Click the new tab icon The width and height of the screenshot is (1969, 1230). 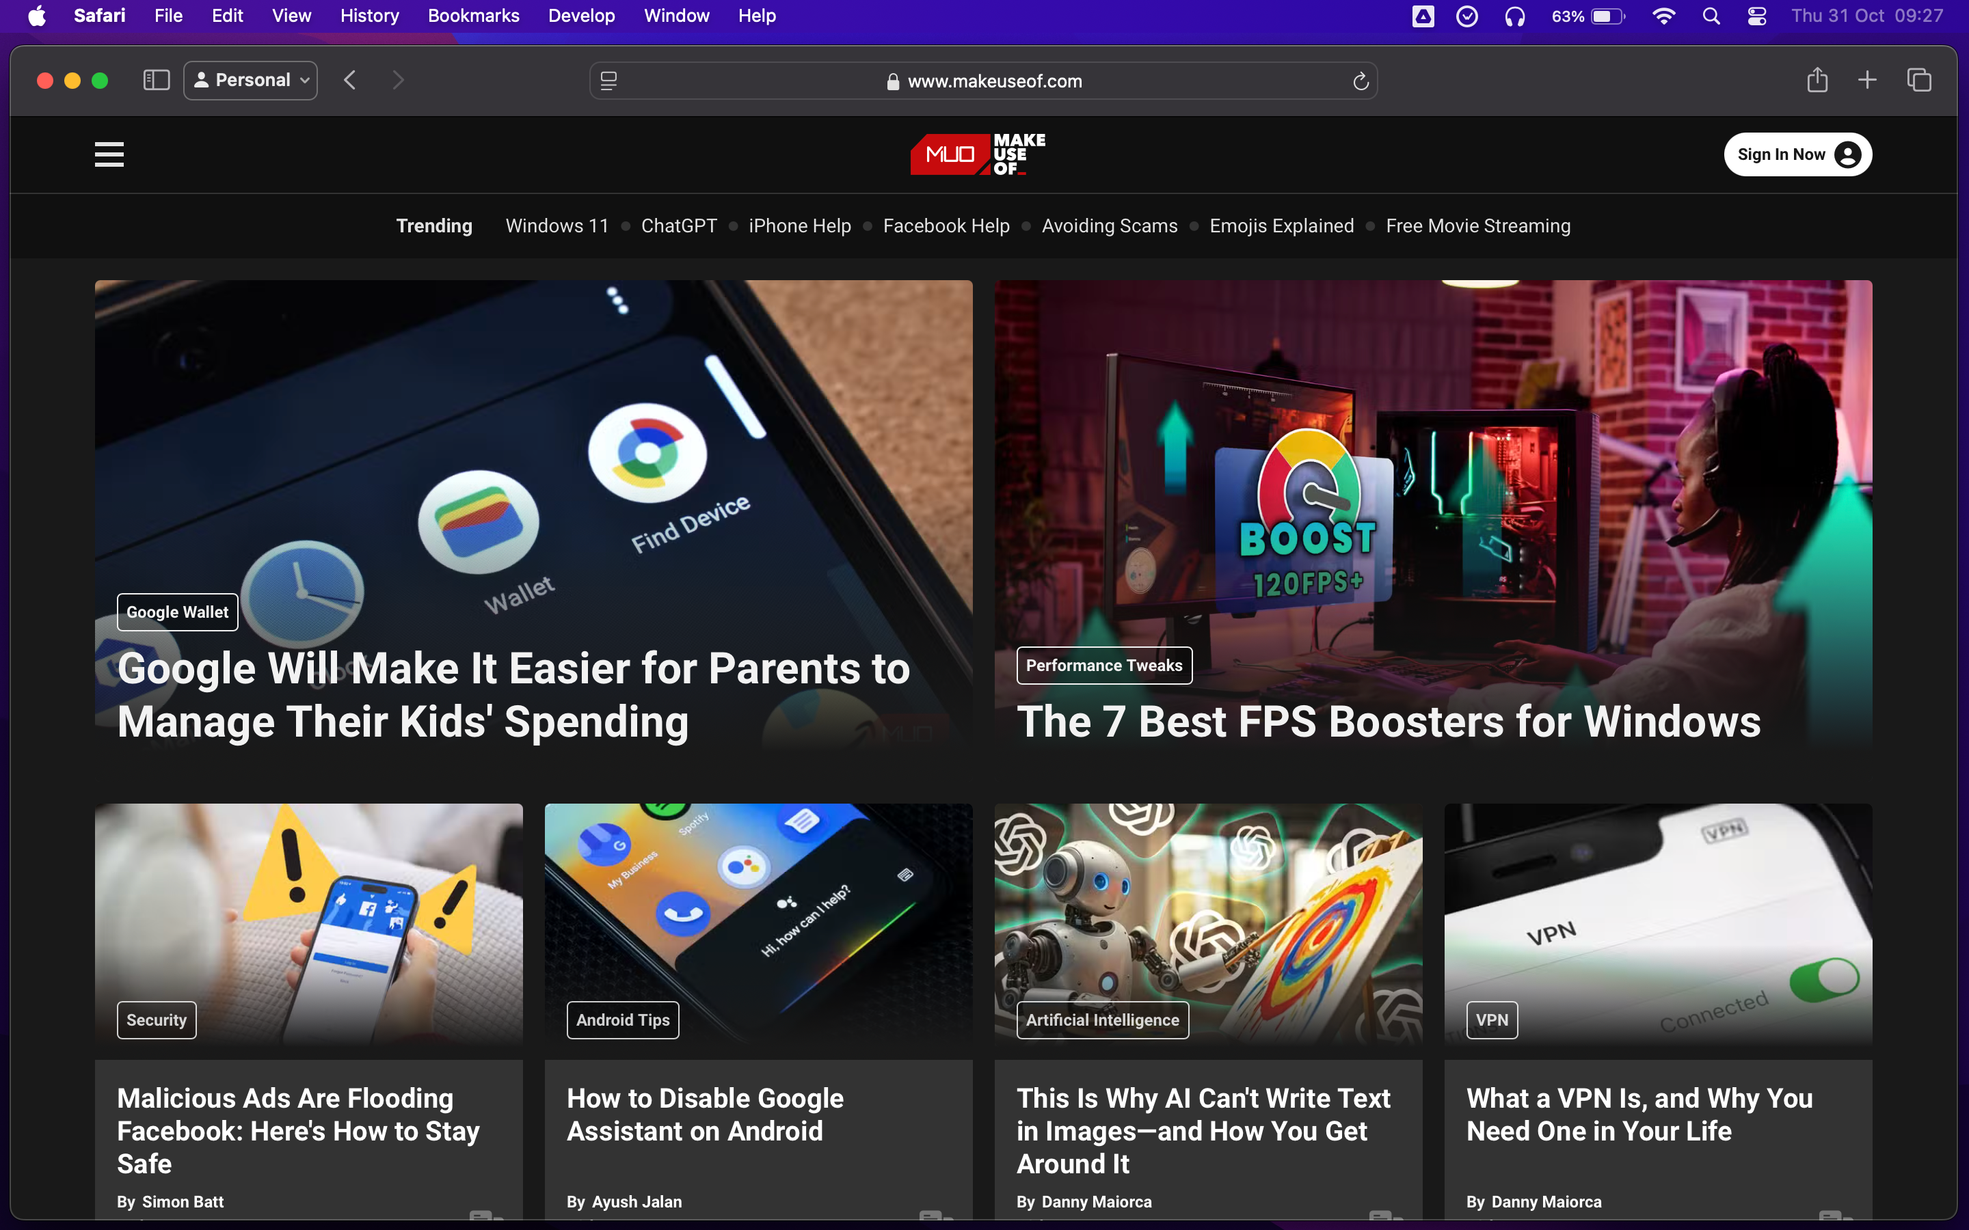click(1868, 81)
